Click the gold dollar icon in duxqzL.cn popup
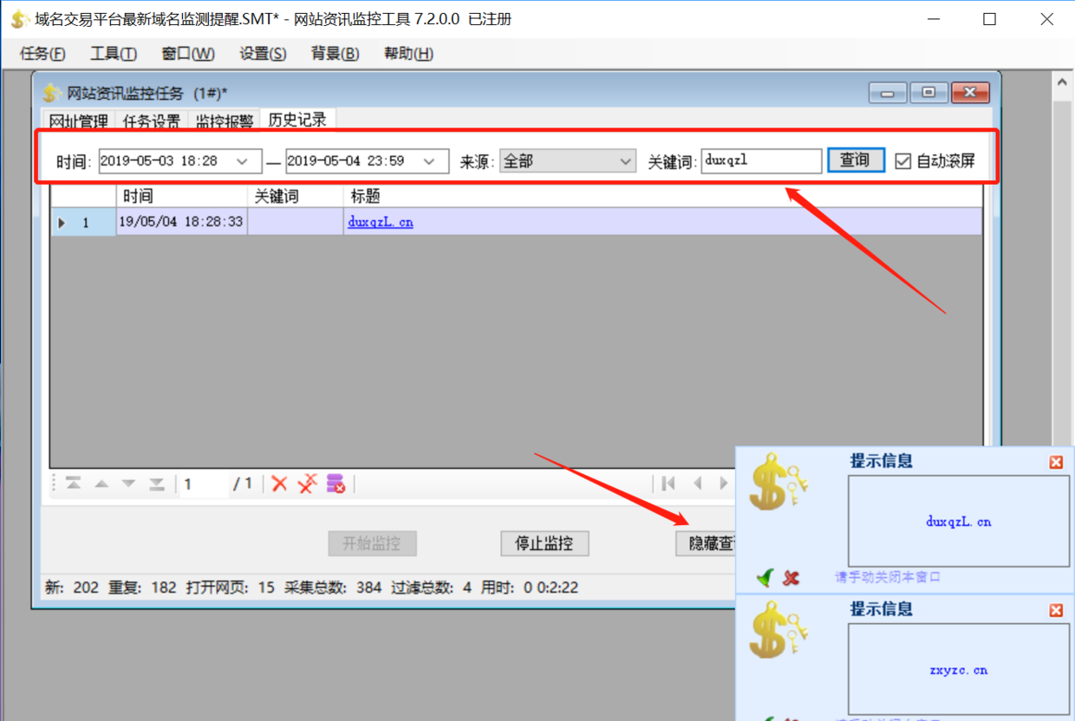The width and height of the screenshot is (1075, 721). point(779,483)
